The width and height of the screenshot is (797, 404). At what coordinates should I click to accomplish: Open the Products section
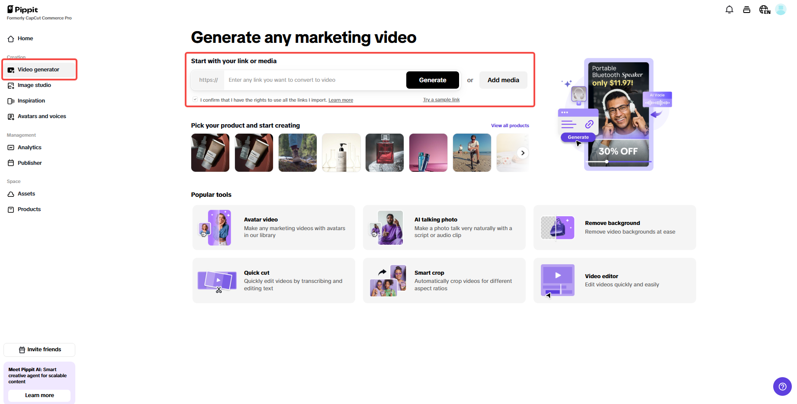29,209
